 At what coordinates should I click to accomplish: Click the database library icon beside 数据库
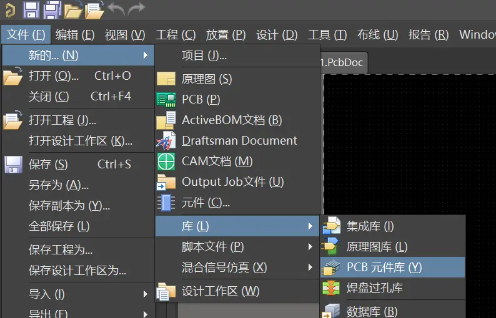click(x=331, y=311)
